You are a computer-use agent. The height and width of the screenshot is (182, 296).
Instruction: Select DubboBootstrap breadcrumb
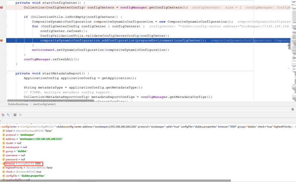tap(18, 104)
